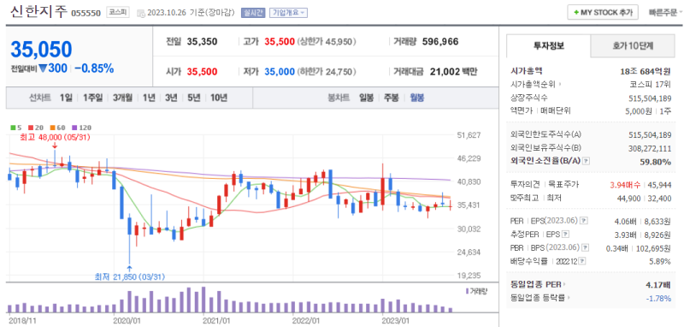
Task: Click the 저가 value 35,000
Action: (280, 72)
